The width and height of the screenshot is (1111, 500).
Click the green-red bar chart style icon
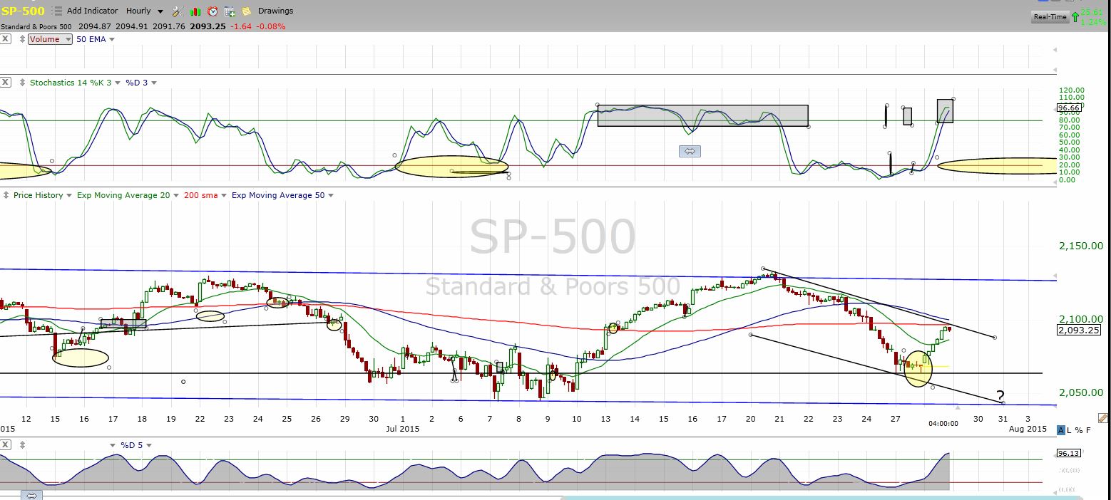pyautogui.click(x=196, y=11)
